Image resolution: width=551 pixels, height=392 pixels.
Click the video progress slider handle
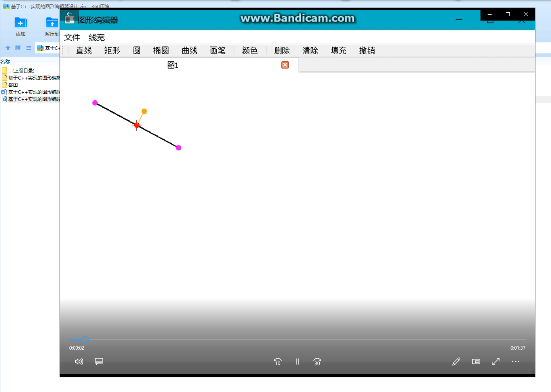pyautogui.click(x=85, y=340)
